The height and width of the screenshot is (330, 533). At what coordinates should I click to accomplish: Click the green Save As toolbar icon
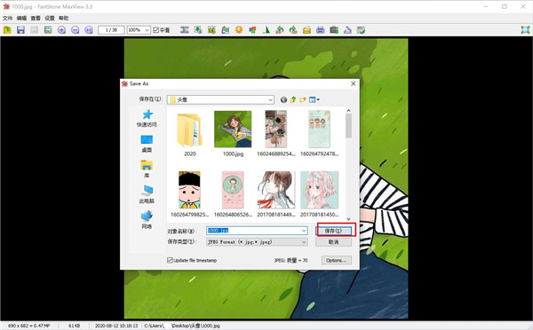point(48,30)
